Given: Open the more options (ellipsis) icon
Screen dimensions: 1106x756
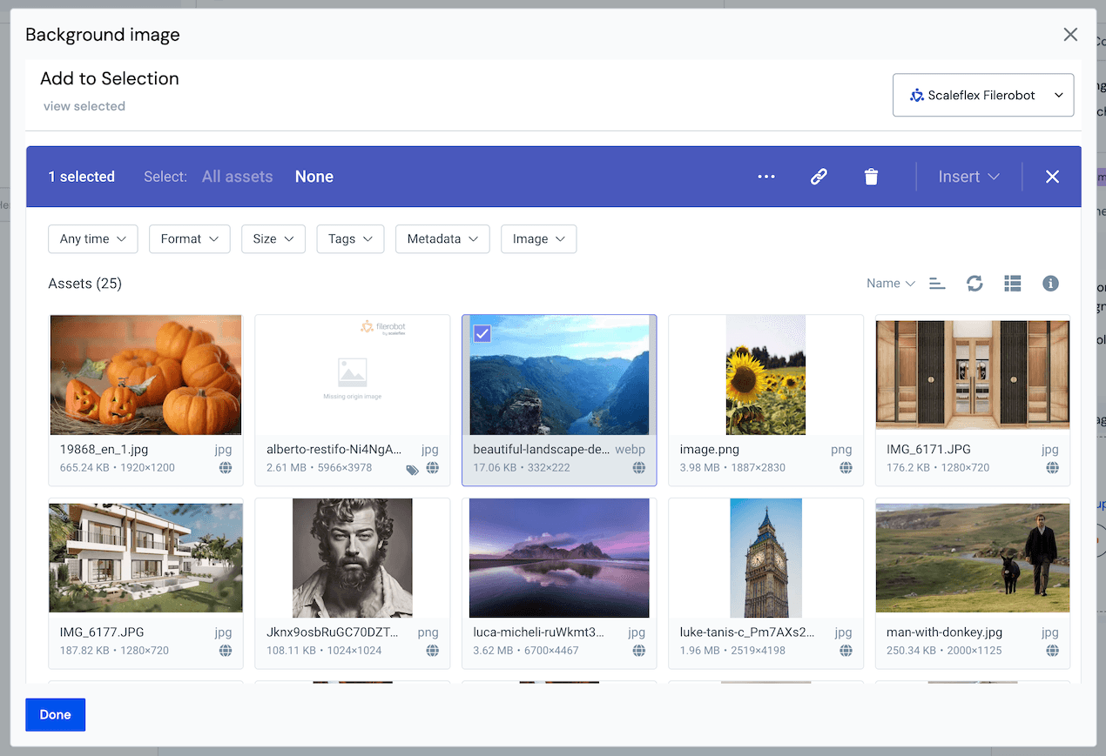Looking at the screenshot, I should tap(766, 177).
